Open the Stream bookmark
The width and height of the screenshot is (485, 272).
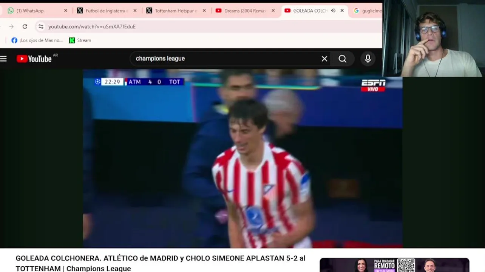click(80, 40)
